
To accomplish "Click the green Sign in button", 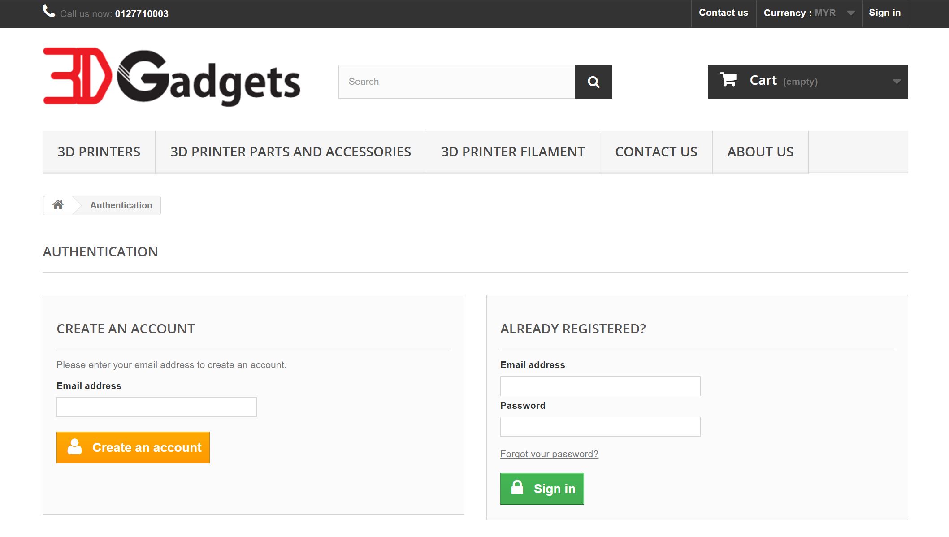I will 542,489.
